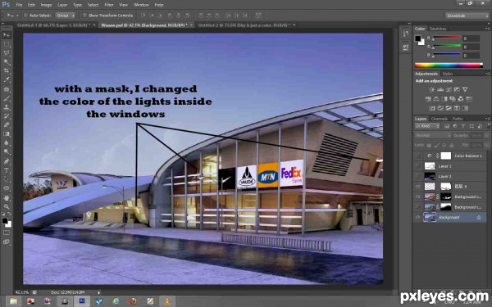Show the Layer 1 layer

417,166
